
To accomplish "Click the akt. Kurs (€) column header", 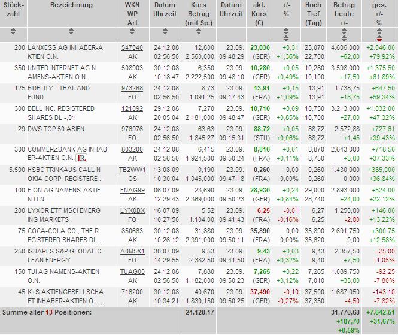I will click(x=259, y=14).
